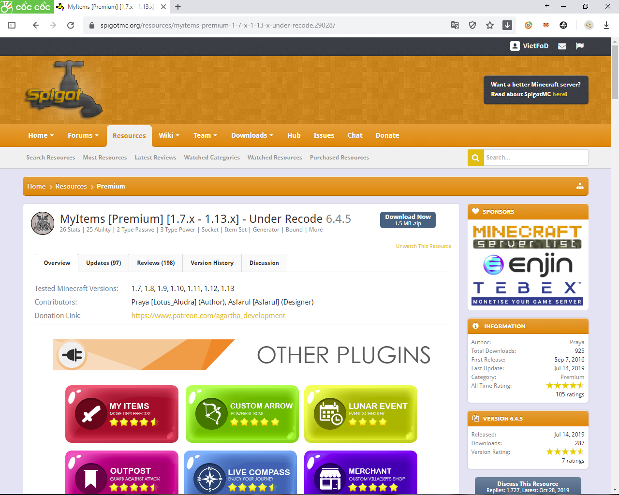Click the address bar download arrow icon

click(507, 25)
